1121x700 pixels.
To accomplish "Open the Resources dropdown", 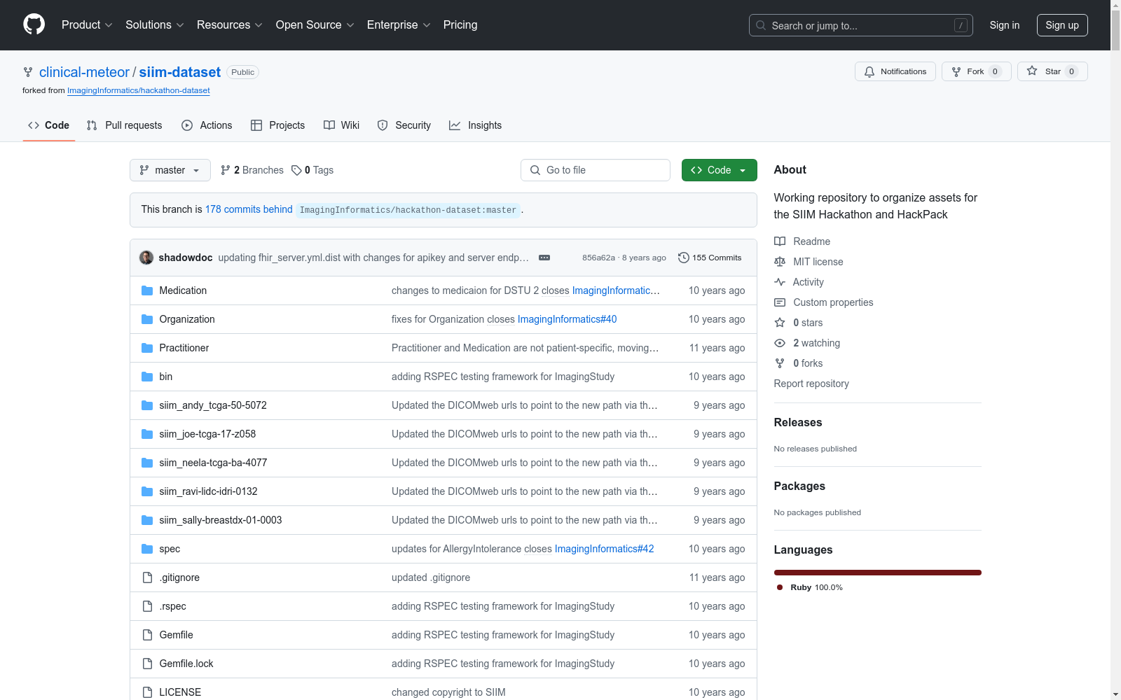I will [230, 24].
